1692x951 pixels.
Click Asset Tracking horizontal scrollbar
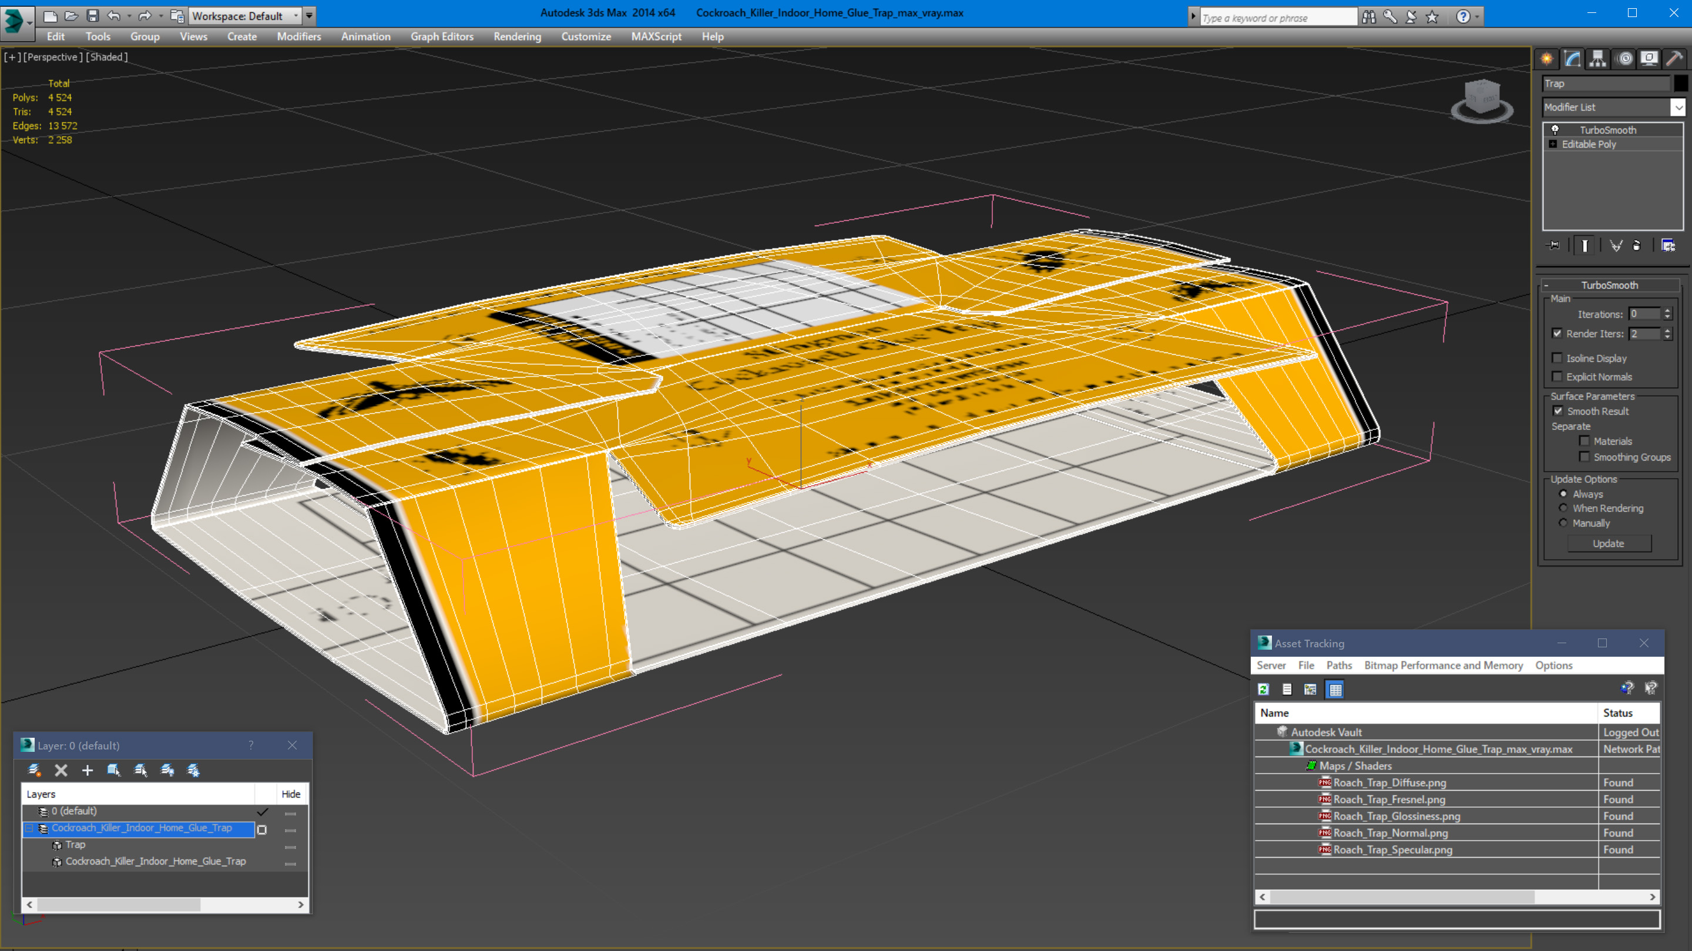click(1457, 896)
